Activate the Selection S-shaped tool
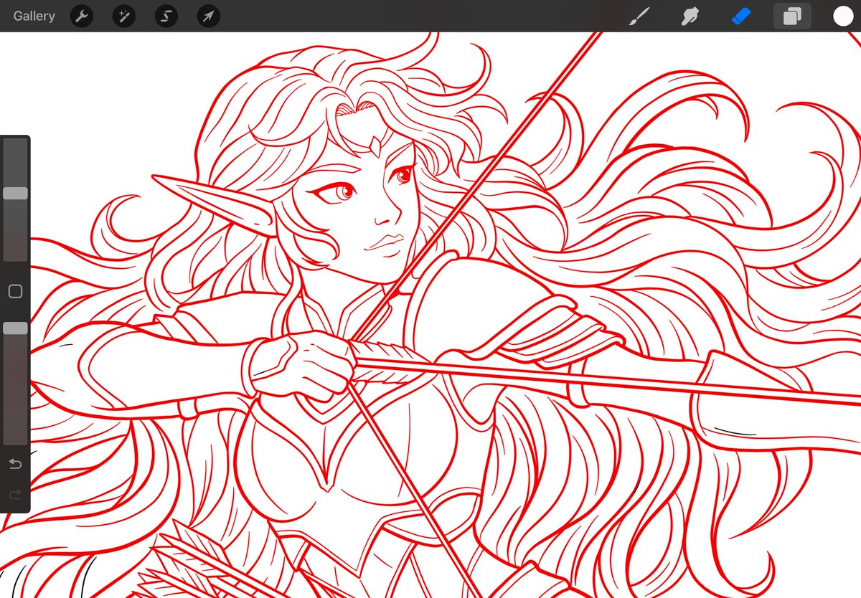The height and width of the screenshot is (598, 861). click(x=166, y=16)
